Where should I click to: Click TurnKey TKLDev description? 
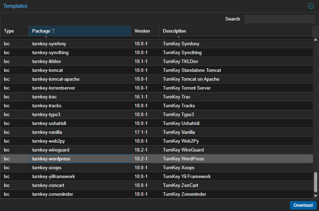click(180, 62)
